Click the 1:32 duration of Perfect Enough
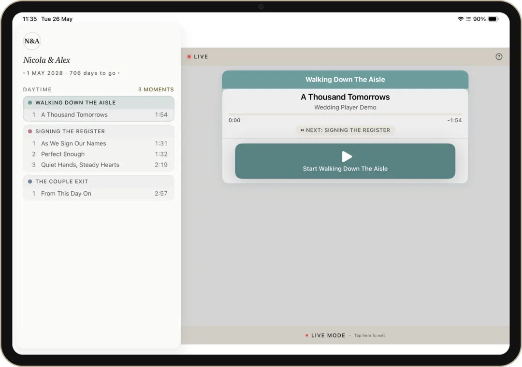 161,154
